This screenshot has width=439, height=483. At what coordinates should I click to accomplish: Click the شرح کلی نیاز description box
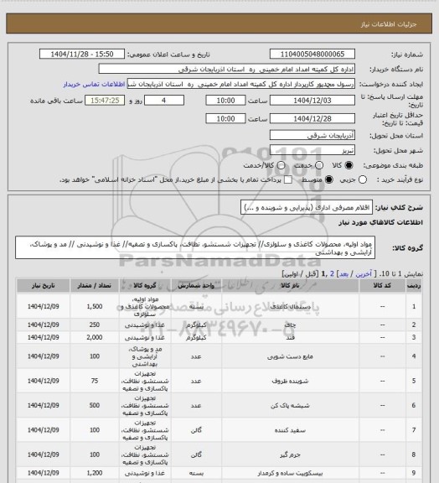click(x=307, y=207)
